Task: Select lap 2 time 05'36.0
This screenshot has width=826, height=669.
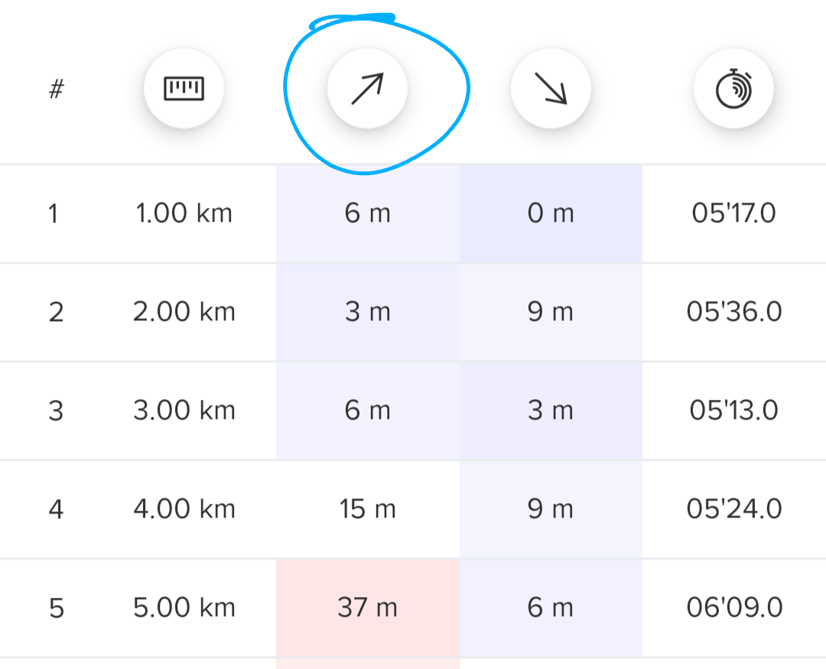Action: tap(733, 312)
